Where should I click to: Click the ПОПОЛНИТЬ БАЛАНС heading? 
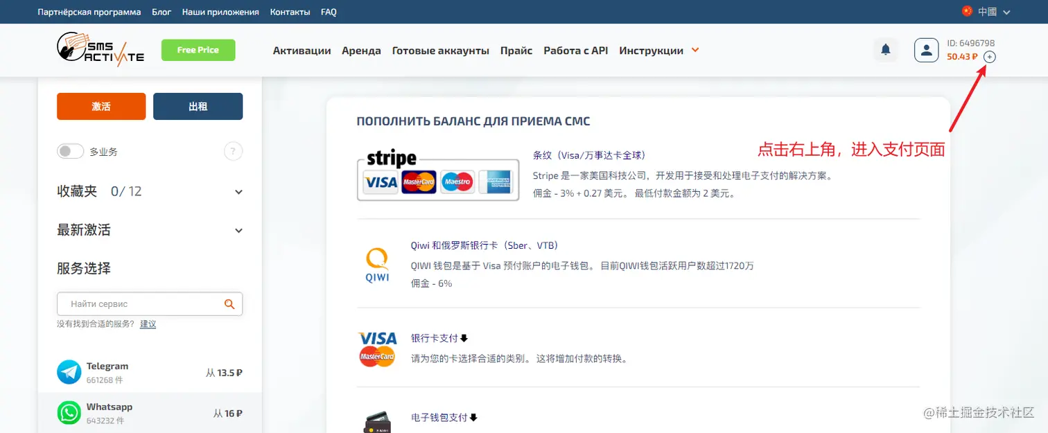pos(473,121)
